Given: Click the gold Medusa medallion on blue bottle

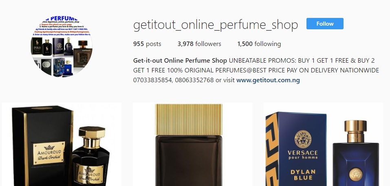Looking at the screenshot, I should coord(356,174).
